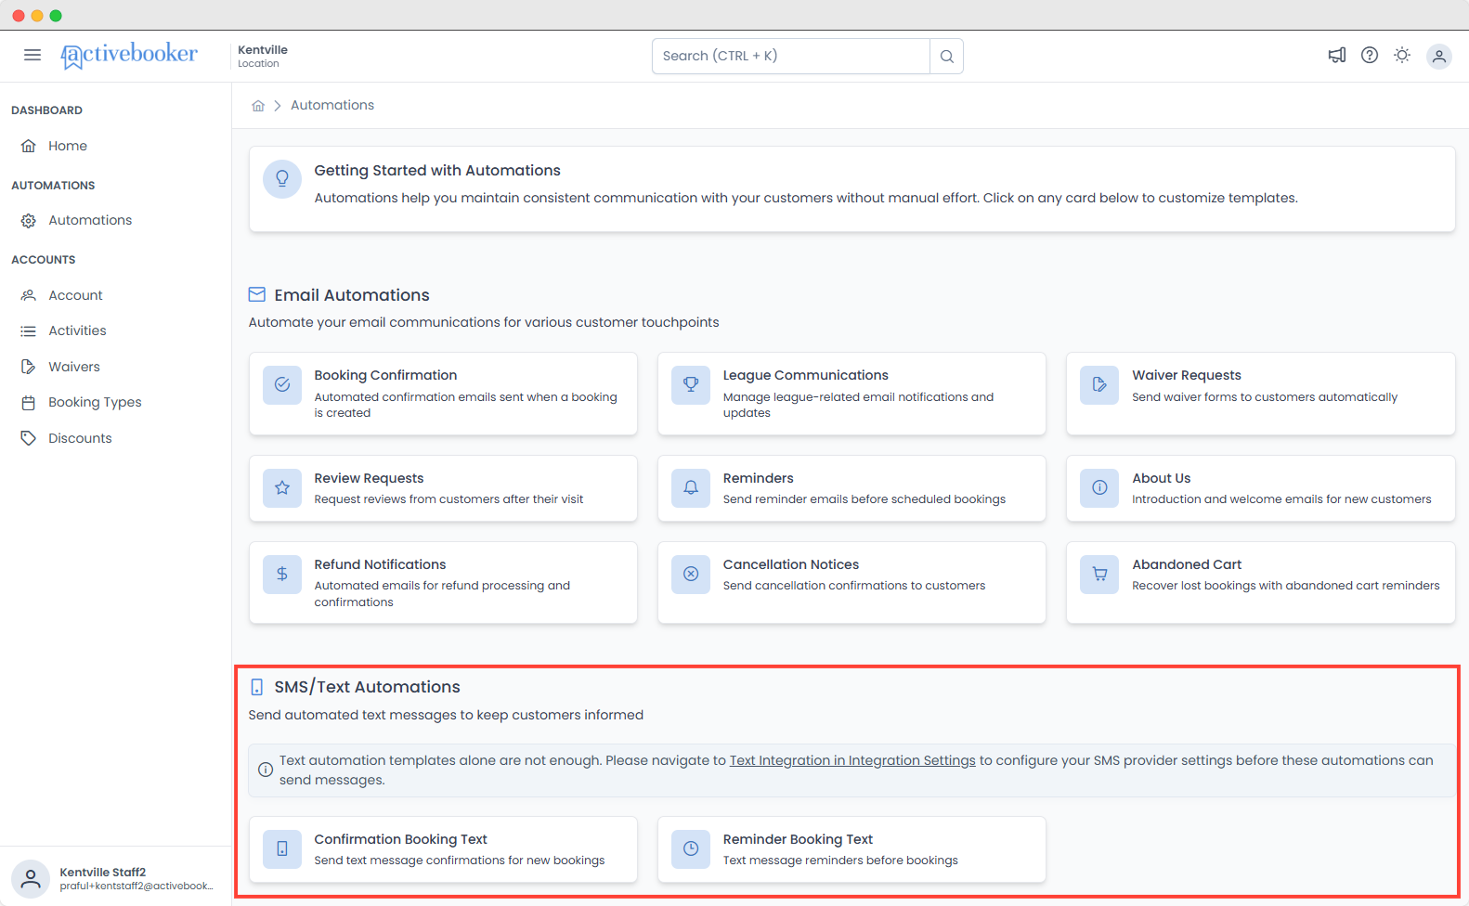Click the Activities list icon in sidebar

click(29, 331)
